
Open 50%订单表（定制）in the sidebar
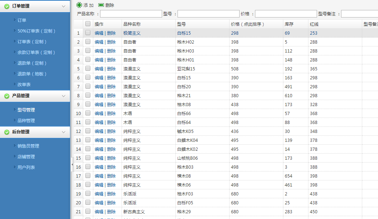(37, 31)
